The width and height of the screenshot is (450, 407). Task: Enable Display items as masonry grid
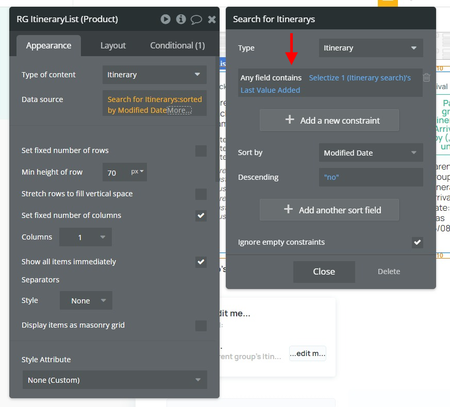click(201, 326)
